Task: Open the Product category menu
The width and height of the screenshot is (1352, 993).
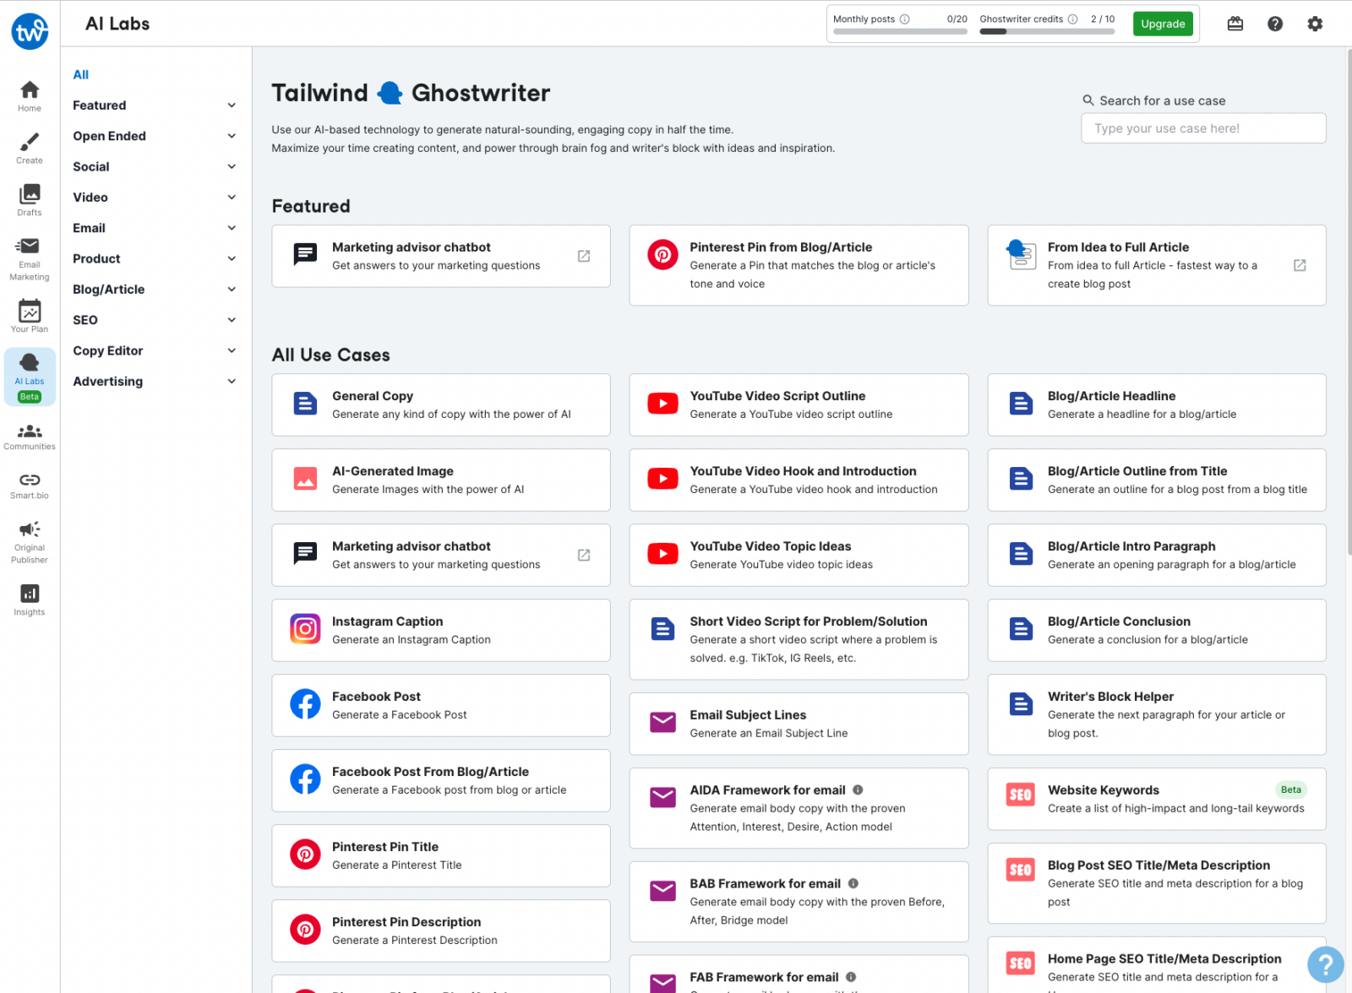Action: [155, 258]
